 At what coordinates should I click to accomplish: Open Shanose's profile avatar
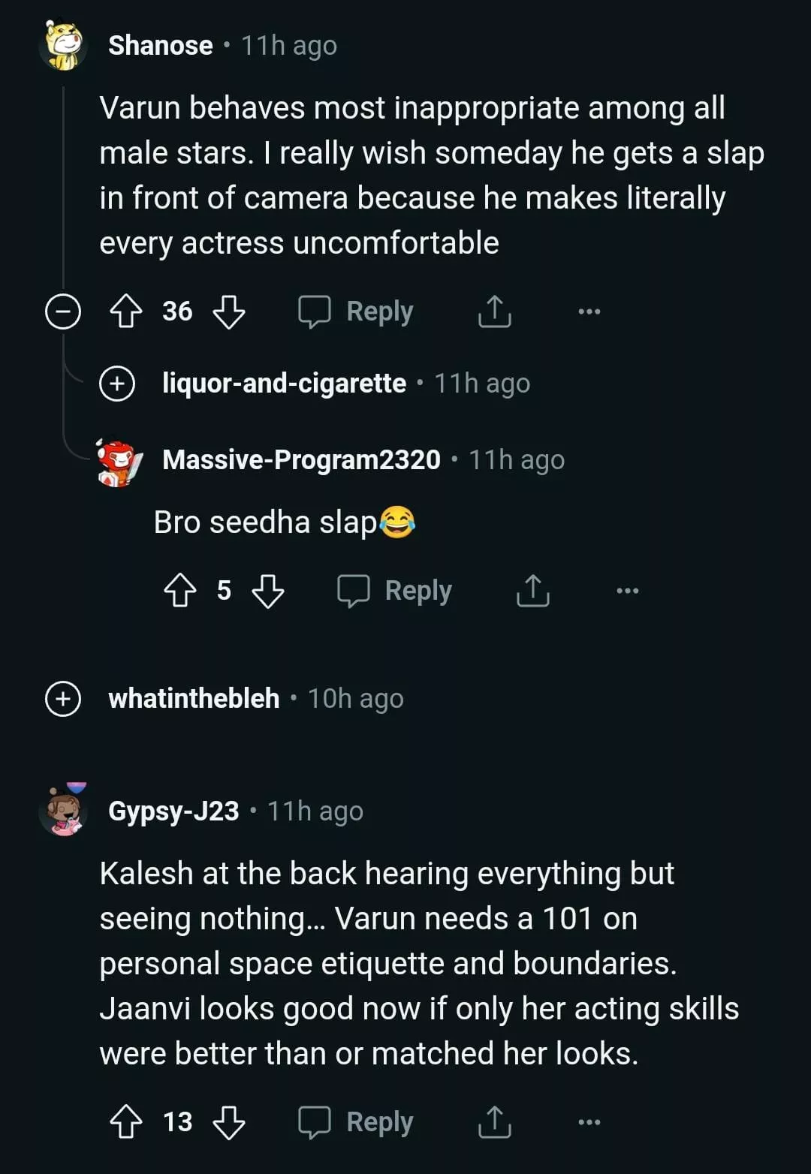pyautogui.click(x=63, y=45)
